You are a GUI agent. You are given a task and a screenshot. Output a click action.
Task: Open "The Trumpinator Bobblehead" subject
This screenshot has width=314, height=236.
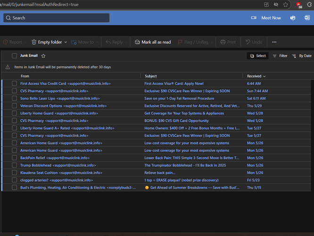[x=185, y=165]
